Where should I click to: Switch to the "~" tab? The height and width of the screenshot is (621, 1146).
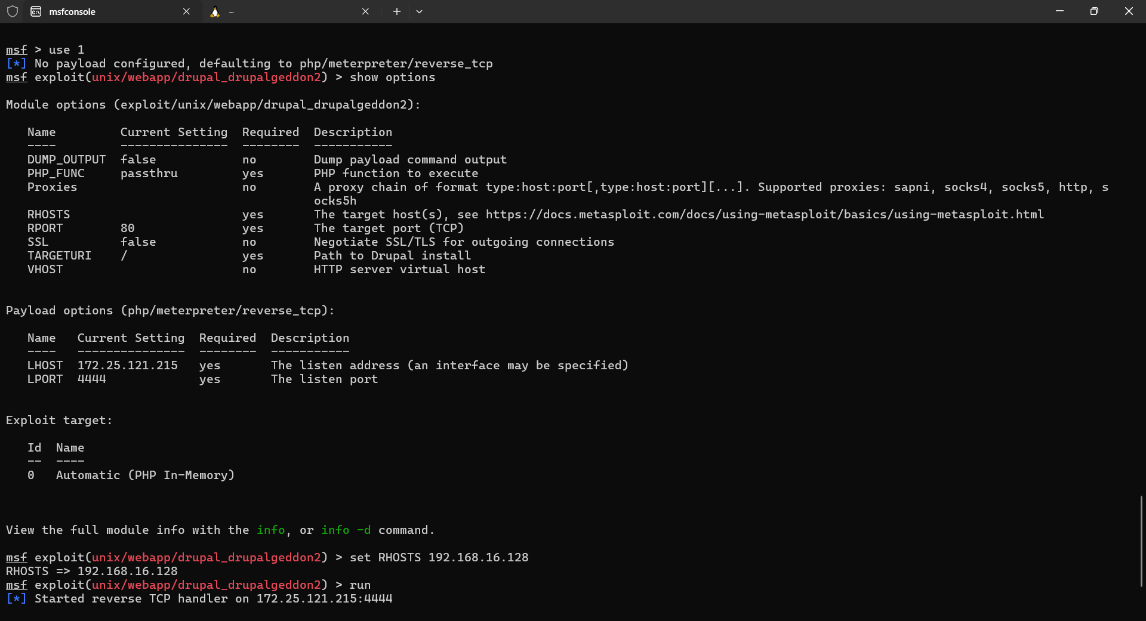tap(291, 11)
